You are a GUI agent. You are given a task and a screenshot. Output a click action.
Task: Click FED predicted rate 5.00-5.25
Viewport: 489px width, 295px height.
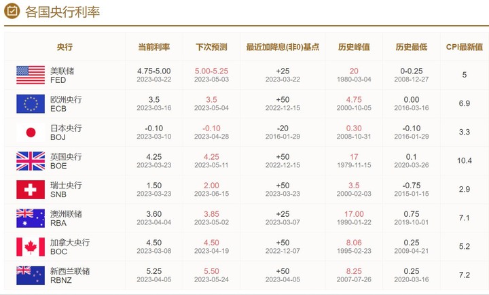pos(211,71)
